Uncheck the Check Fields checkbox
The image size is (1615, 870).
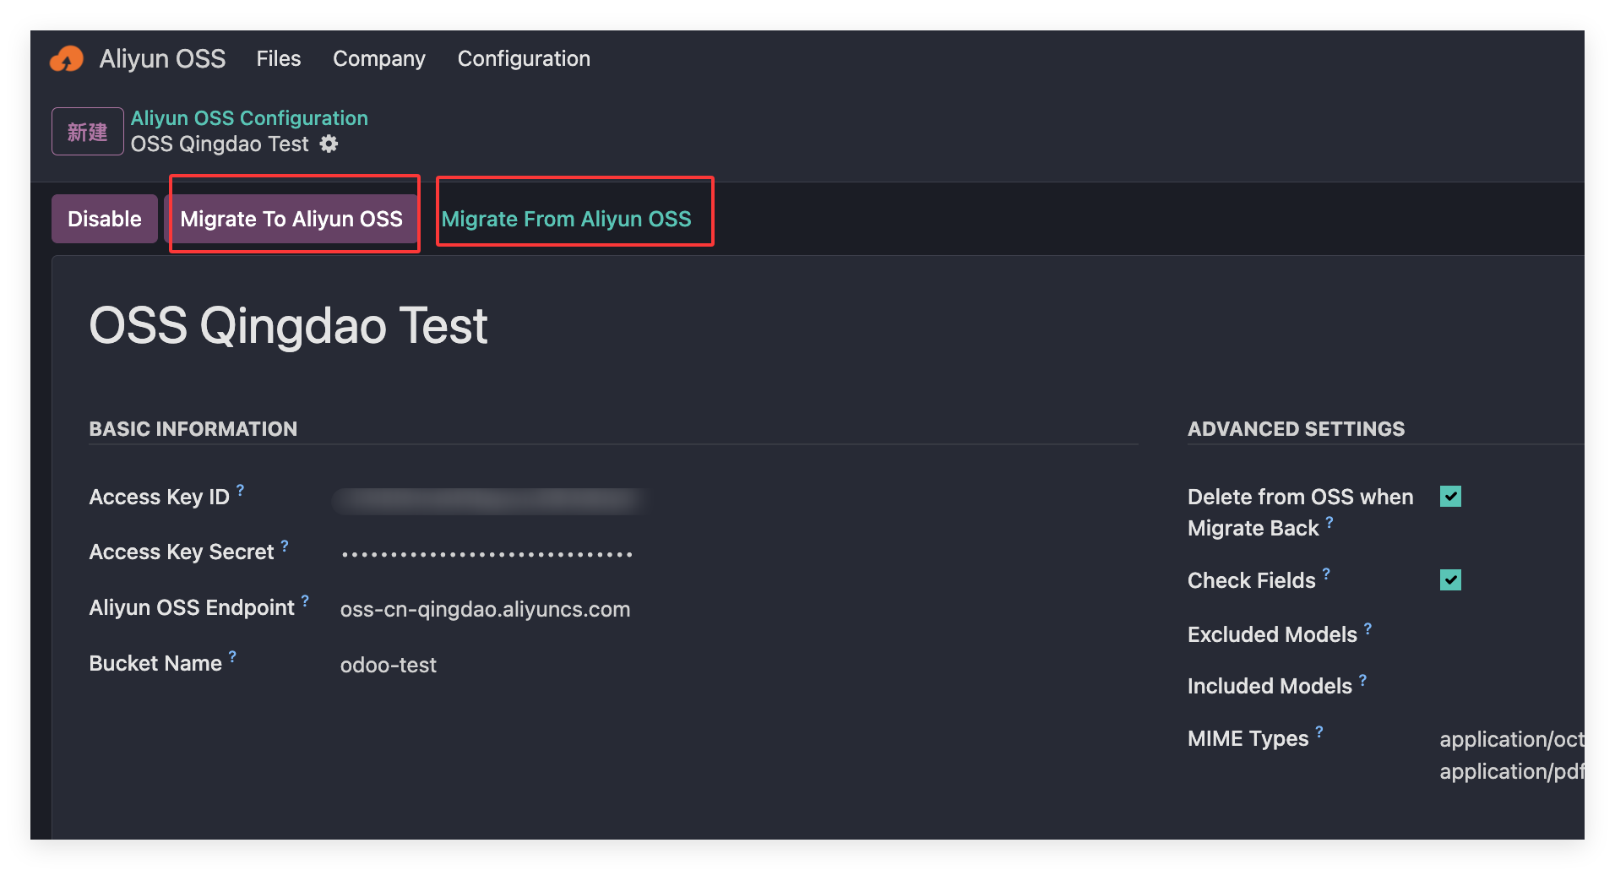(1450, 580)
